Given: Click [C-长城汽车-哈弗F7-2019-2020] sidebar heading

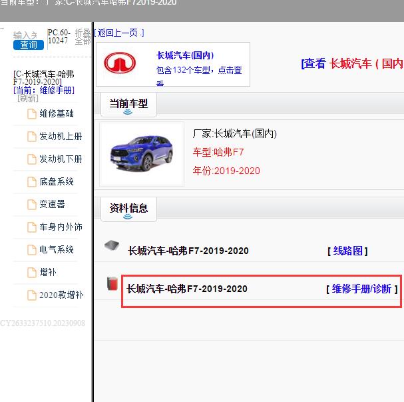Looking at the screenshot, I should 44,78.
